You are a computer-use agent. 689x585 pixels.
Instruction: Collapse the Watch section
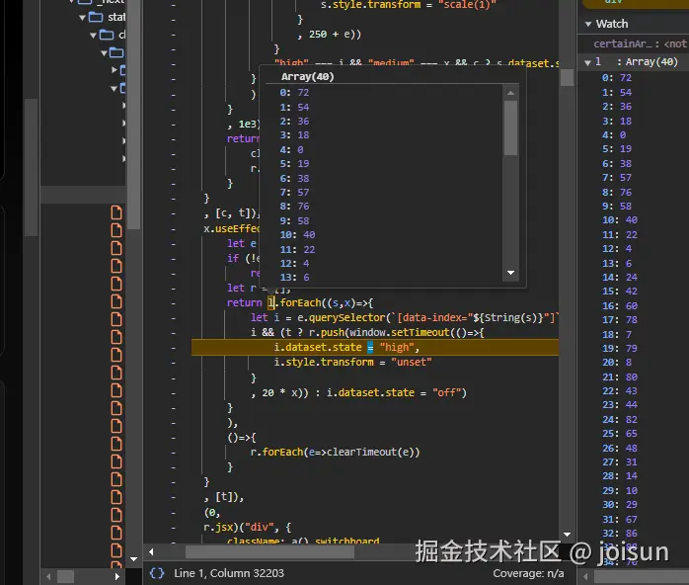click(x=588, y=24)
